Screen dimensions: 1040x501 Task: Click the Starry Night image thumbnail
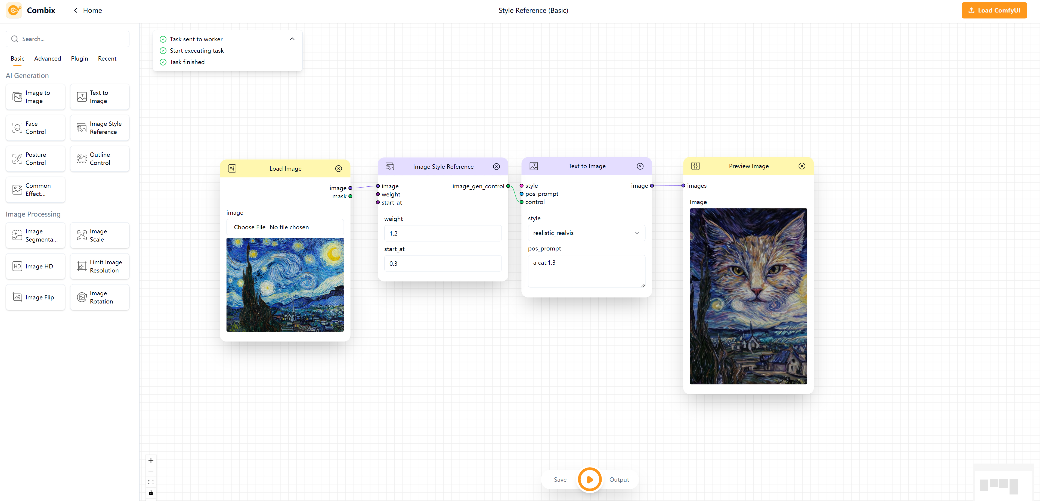coord(285,285)
